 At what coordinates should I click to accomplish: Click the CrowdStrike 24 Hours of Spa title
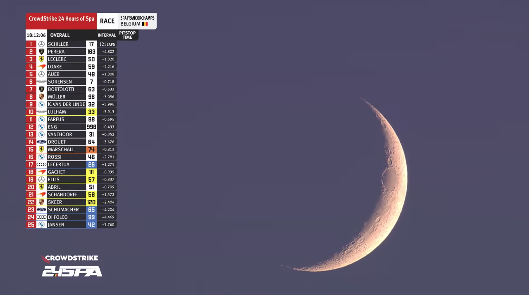[61, 19]
